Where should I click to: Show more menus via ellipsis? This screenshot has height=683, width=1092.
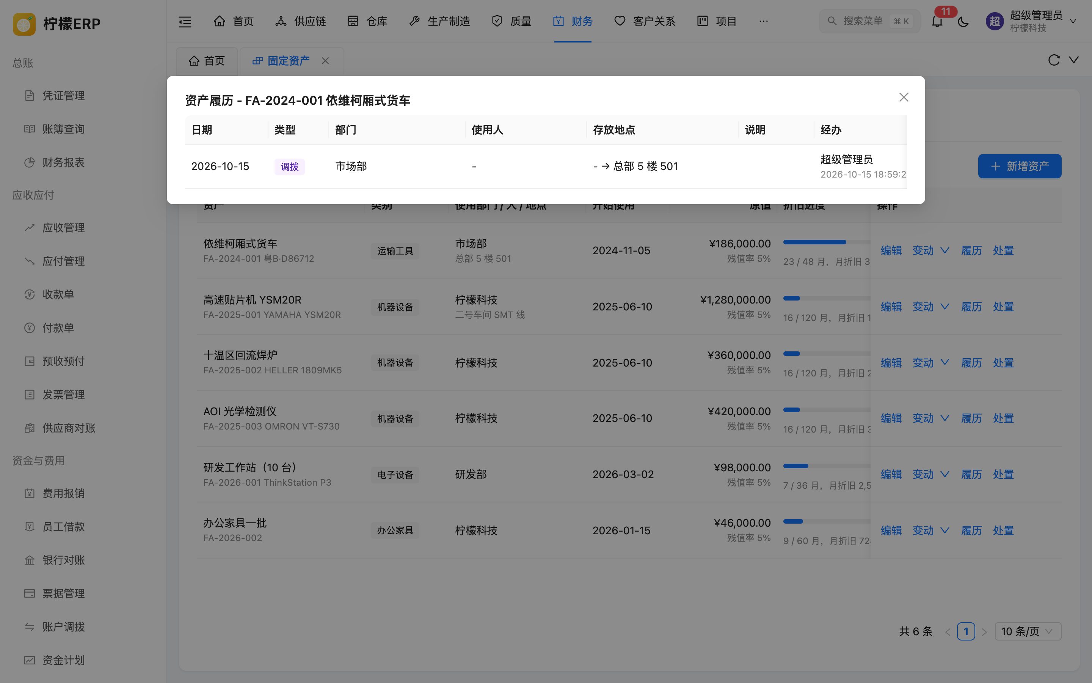pos(764,21)
